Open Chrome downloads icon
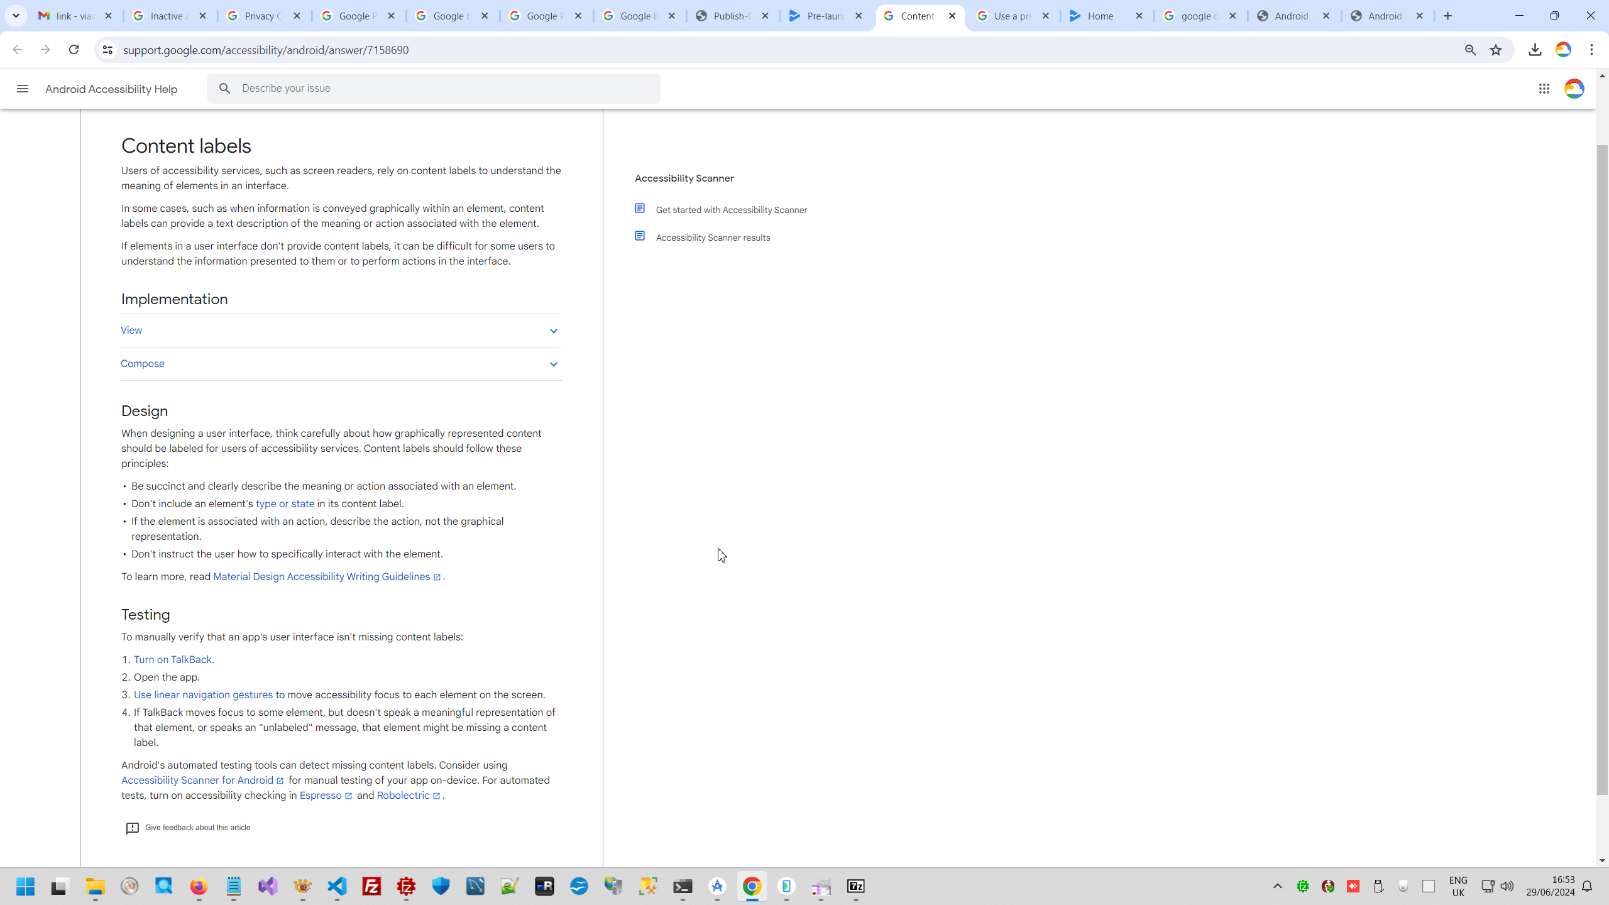Screen dimensions: 1609x905 [x=1535, y=50]
